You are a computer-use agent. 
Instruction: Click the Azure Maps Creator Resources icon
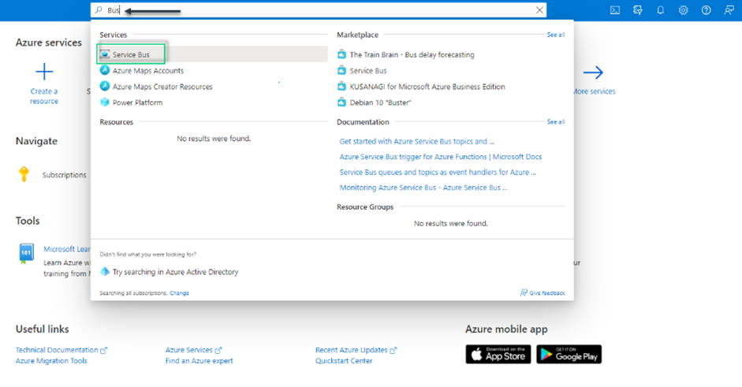[x=105, y=86]
